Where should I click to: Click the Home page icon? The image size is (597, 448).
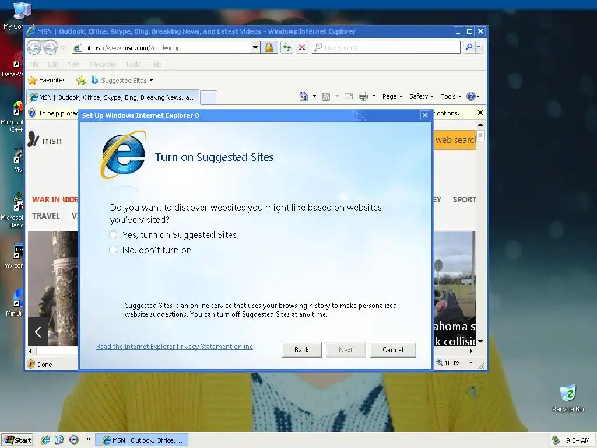303,96
